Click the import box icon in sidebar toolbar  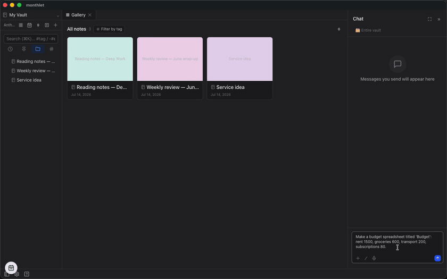coord(47,25)
